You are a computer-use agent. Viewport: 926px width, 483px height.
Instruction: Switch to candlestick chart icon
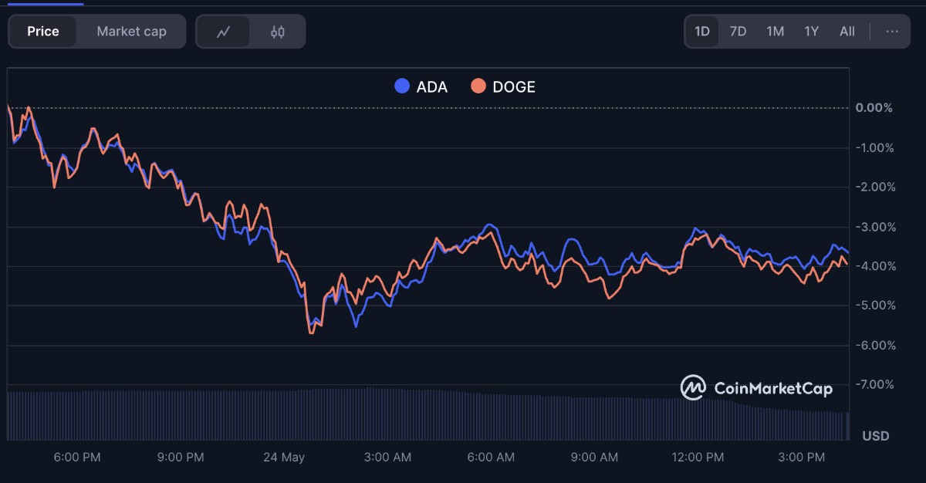tap(278, 32)
